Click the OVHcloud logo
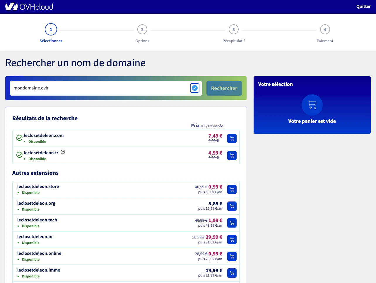 click(x=29, y=6)
